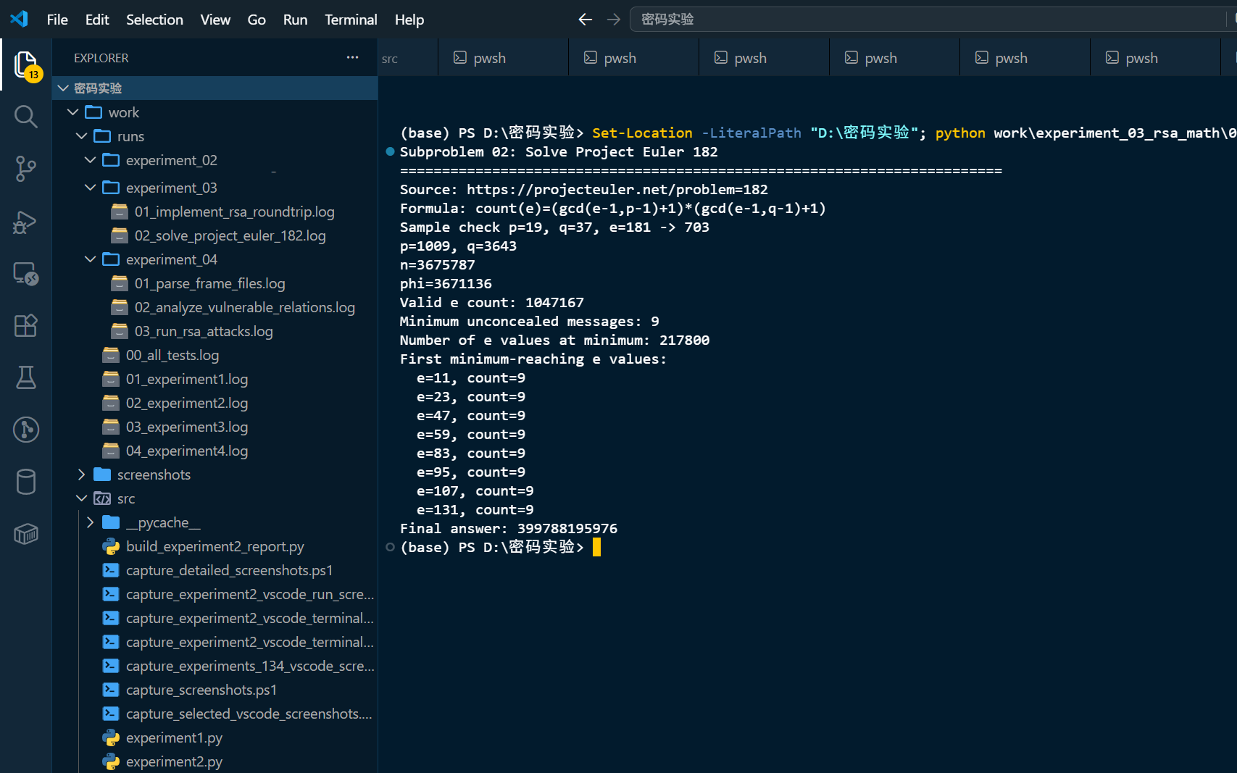This screenshot has height=773, width=1237.
Task: Go forward with the right arrow
Action: (x=614, y=20)
